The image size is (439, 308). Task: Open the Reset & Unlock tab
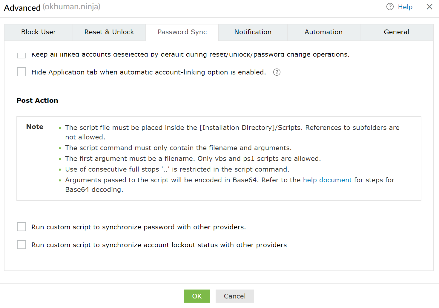[x=109, y=32]
